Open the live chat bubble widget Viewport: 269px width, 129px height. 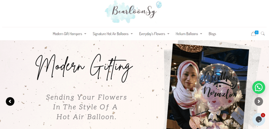point(259,119)
